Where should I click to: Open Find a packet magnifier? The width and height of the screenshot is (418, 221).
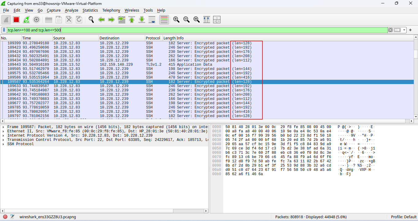click(91, 20)
